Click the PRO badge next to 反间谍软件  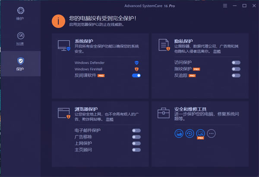(101, 76)
